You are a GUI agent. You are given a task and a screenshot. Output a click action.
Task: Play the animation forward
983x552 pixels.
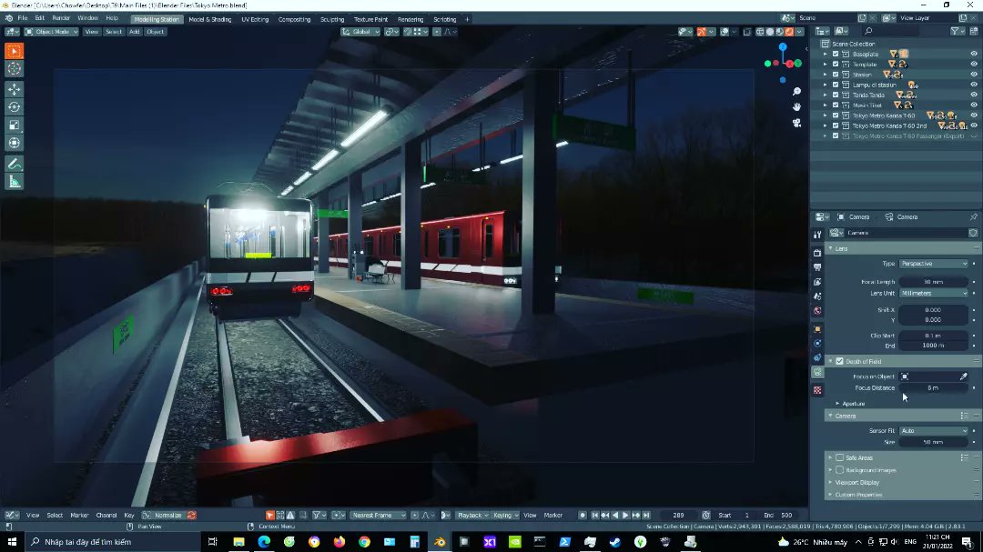(625, 515)
